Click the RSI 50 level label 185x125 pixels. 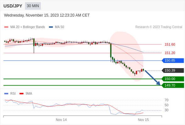coord(166,105)
